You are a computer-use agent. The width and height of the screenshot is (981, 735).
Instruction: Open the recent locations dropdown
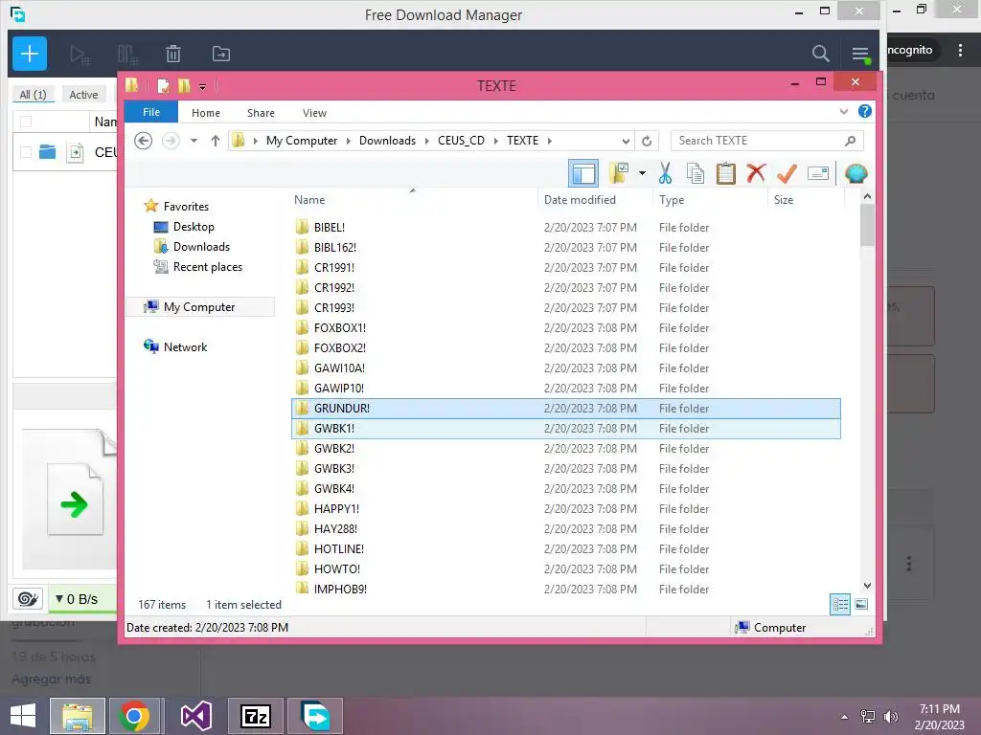click(194, 141)
